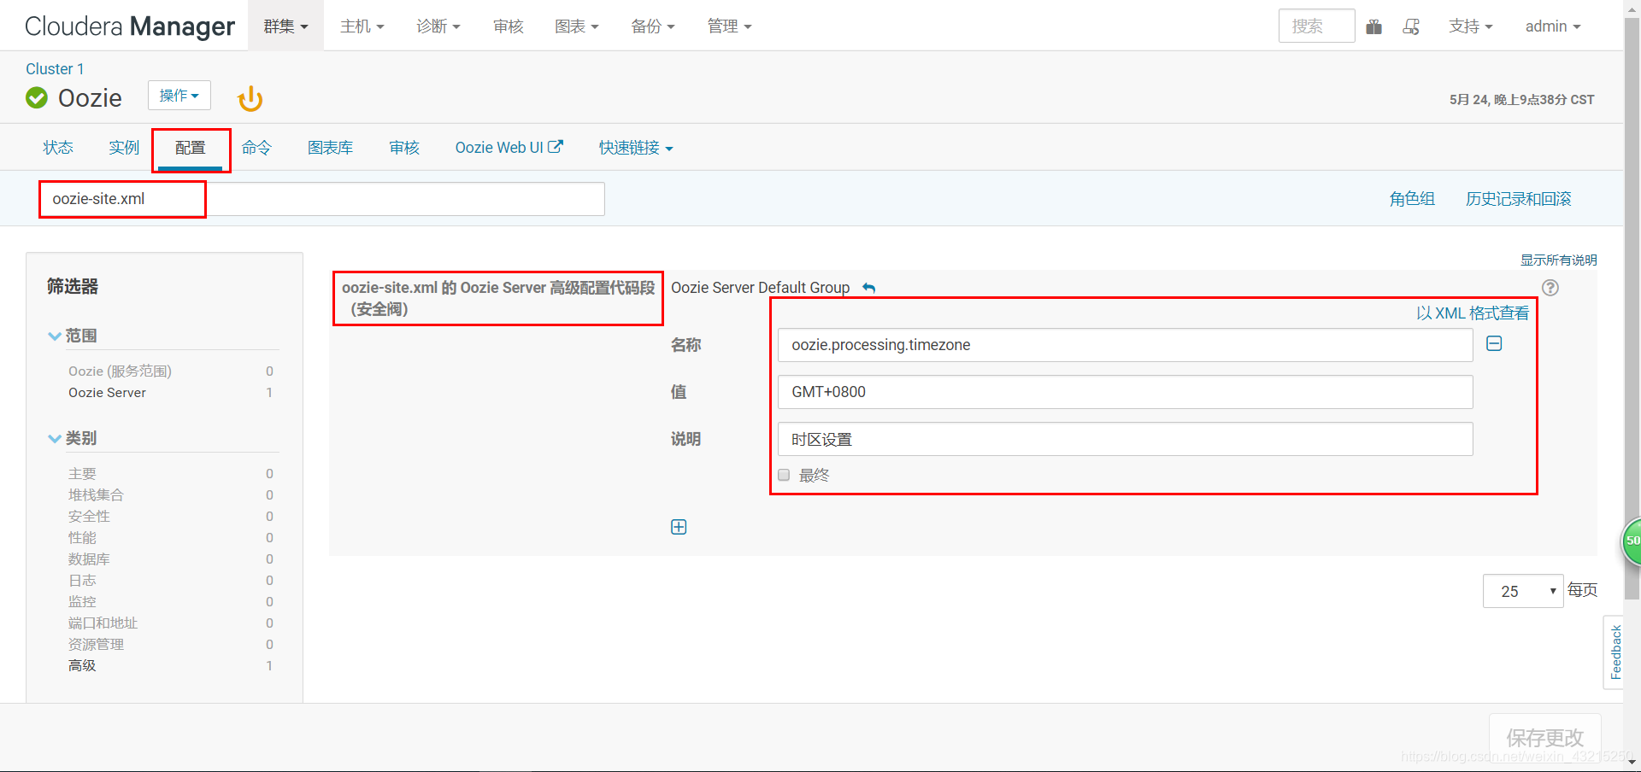
Task: Add a new property with plus icon
Action: (x=679, y=527)
